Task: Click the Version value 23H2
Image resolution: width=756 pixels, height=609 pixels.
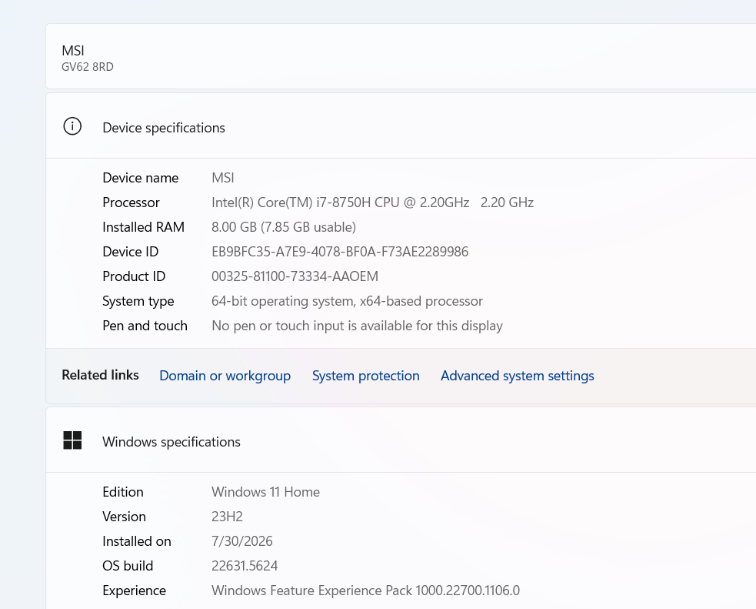Action: (227, 517)
